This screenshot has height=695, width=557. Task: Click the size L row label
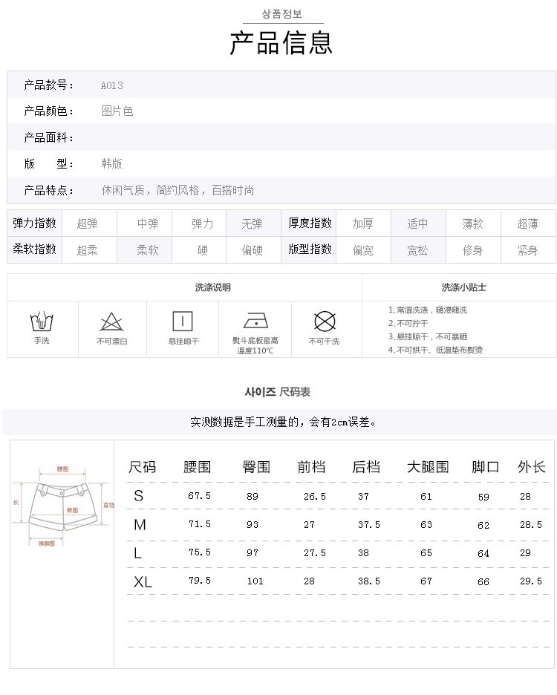point(137,553)
